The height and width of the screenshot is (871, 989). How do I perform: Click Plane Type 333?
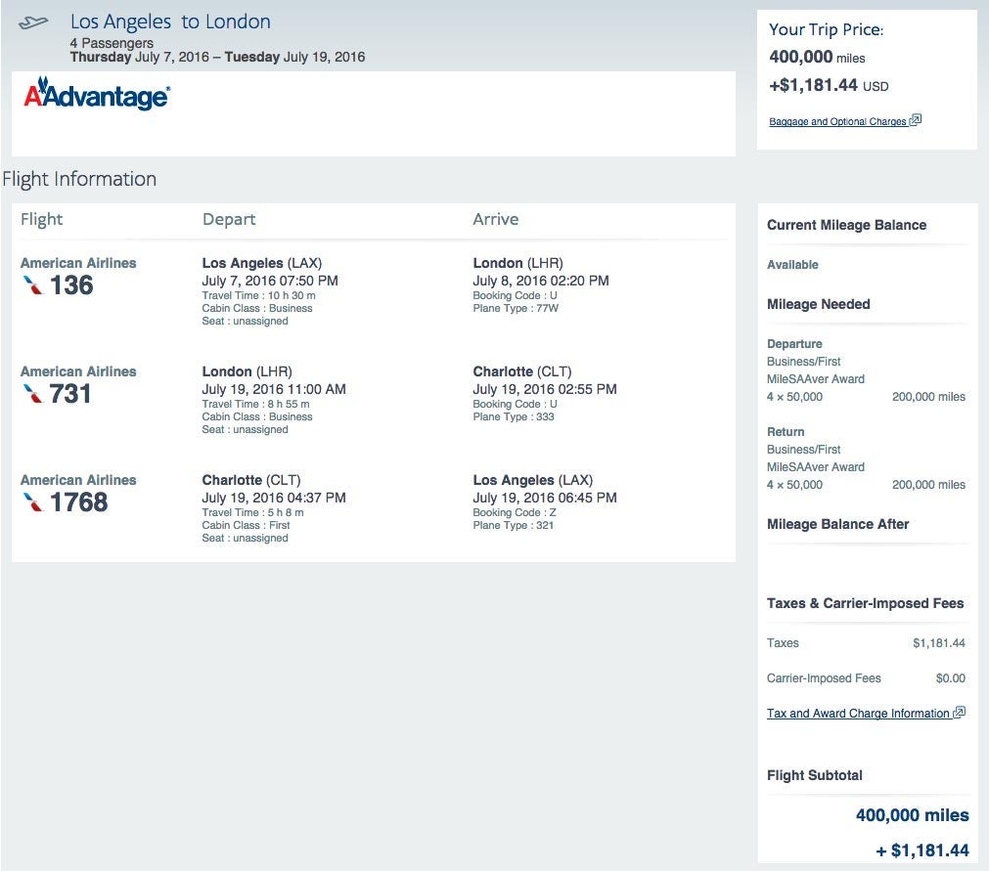[x=514, y=416]
